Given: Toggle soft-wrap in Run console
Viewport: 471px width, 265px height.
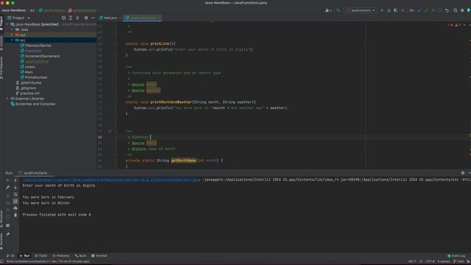Looking at the screenshot, I should [15, 194].
